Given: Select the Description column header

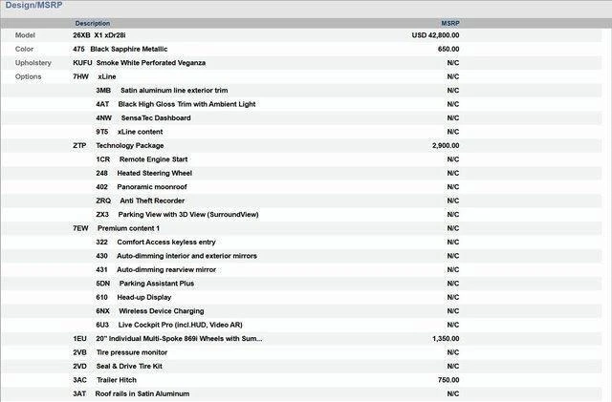Looking at the screenshot, I should (93, 22).
